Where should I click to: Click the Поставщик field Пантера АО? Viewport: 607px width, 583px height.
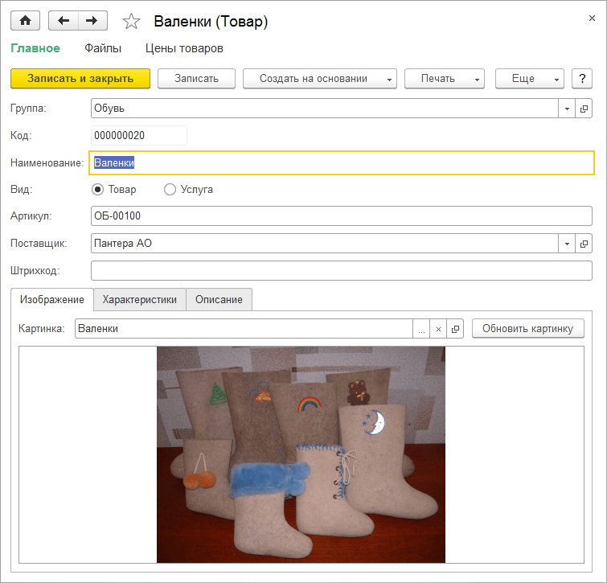[x=325, y=244]
